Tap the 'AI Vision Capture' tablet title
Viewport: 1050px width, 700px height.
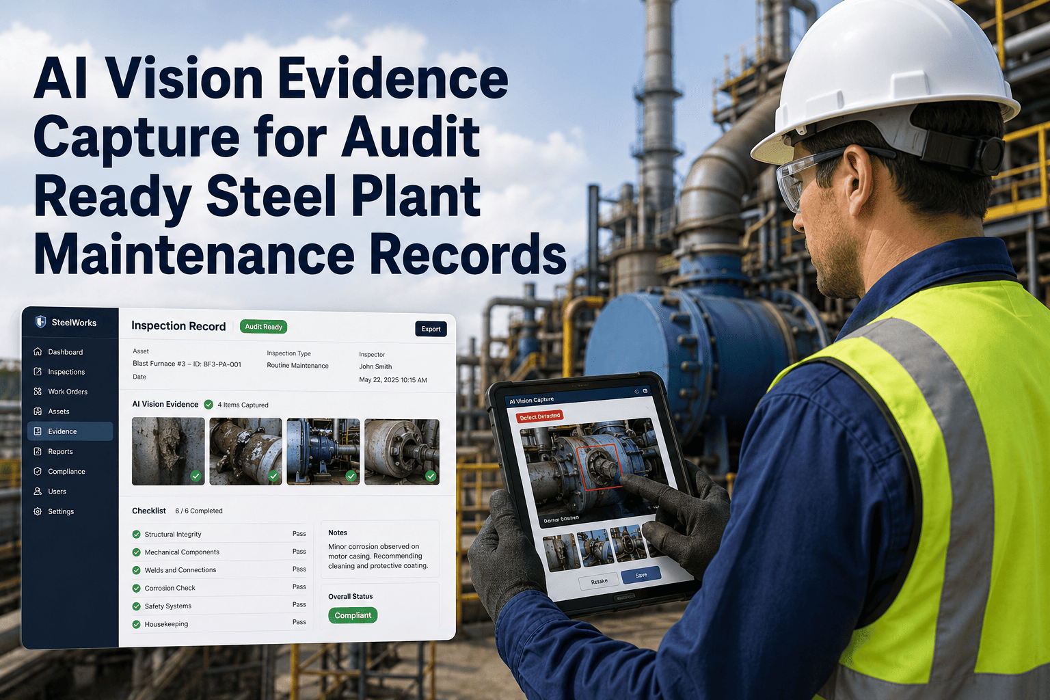[x=532, y=401]
